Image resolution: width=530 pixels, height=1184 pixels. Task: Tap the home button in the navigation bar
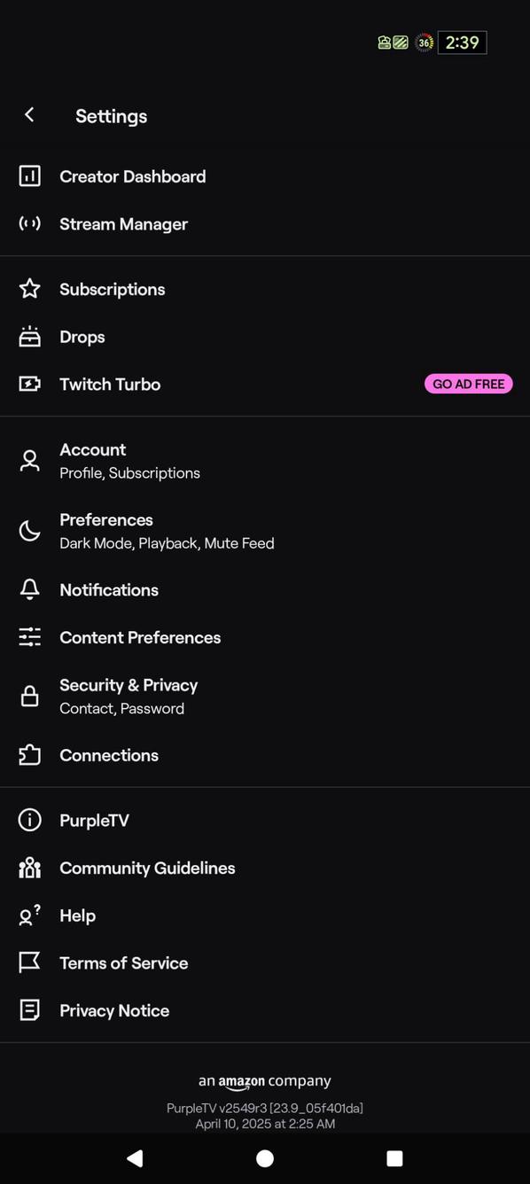[x=264, y=1158]
